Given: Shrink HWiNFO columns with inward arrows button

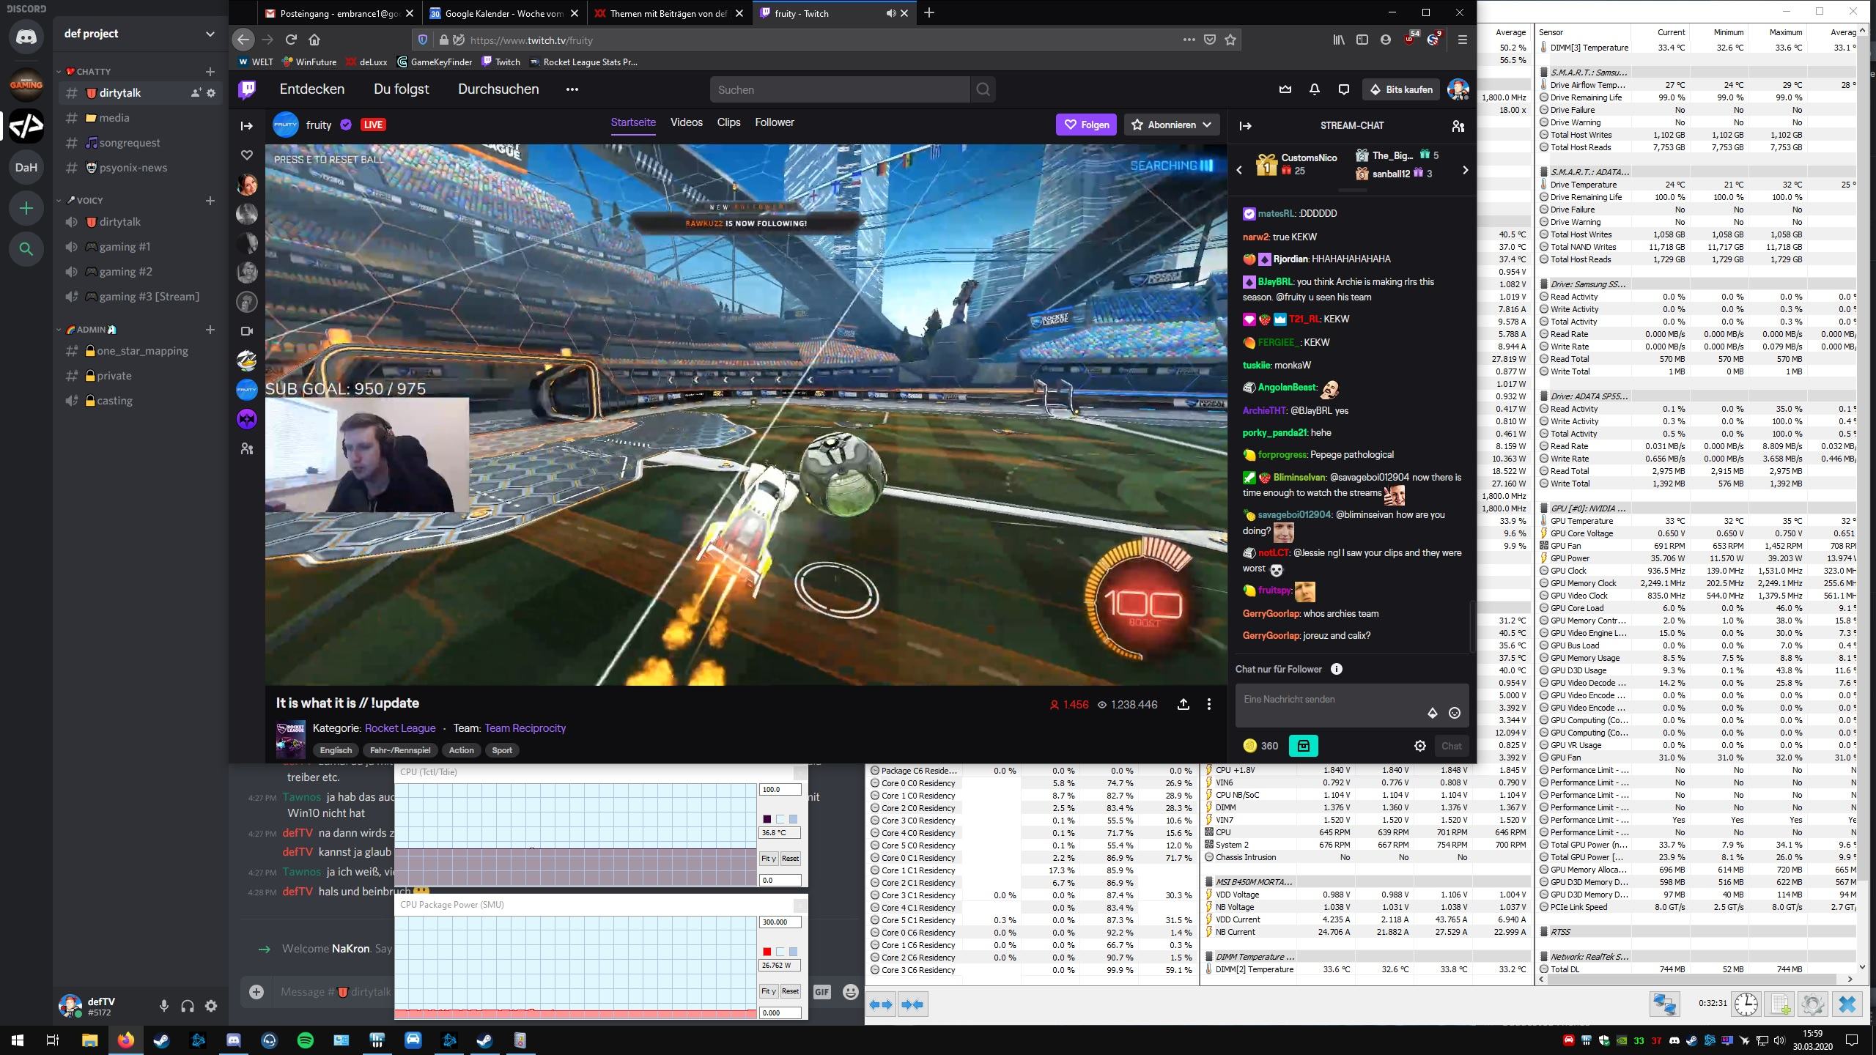Looking at the screenshot, I should point(912,1004).
